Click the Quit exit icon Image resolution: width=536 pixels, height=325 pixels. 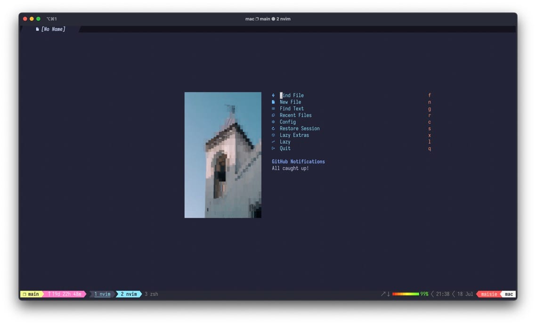pyautogui.click(x=273, y=148)
